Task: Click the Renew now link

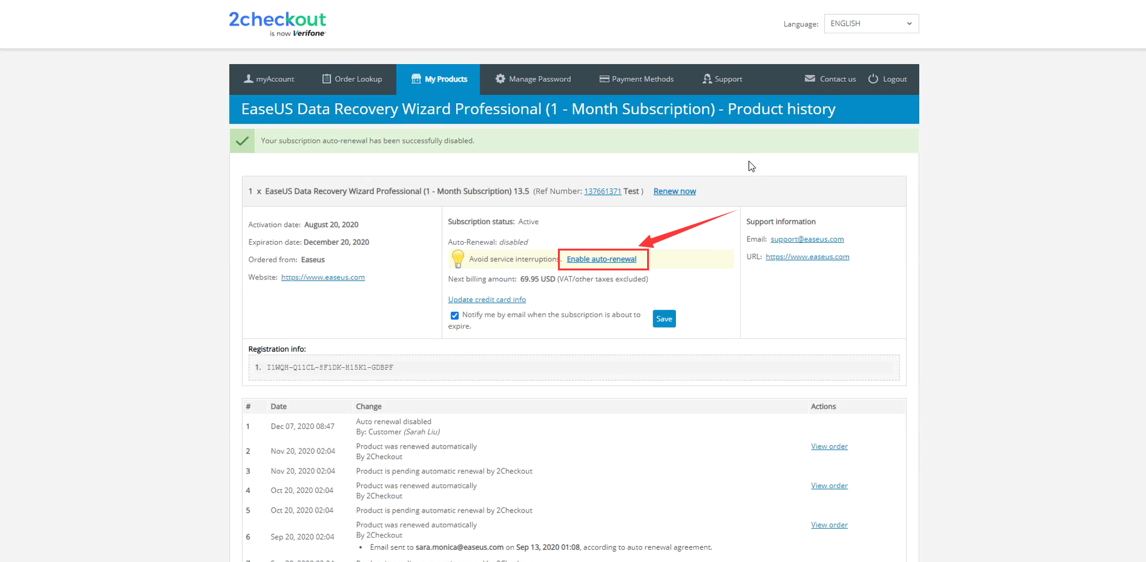Action: [x=674, y=191]
